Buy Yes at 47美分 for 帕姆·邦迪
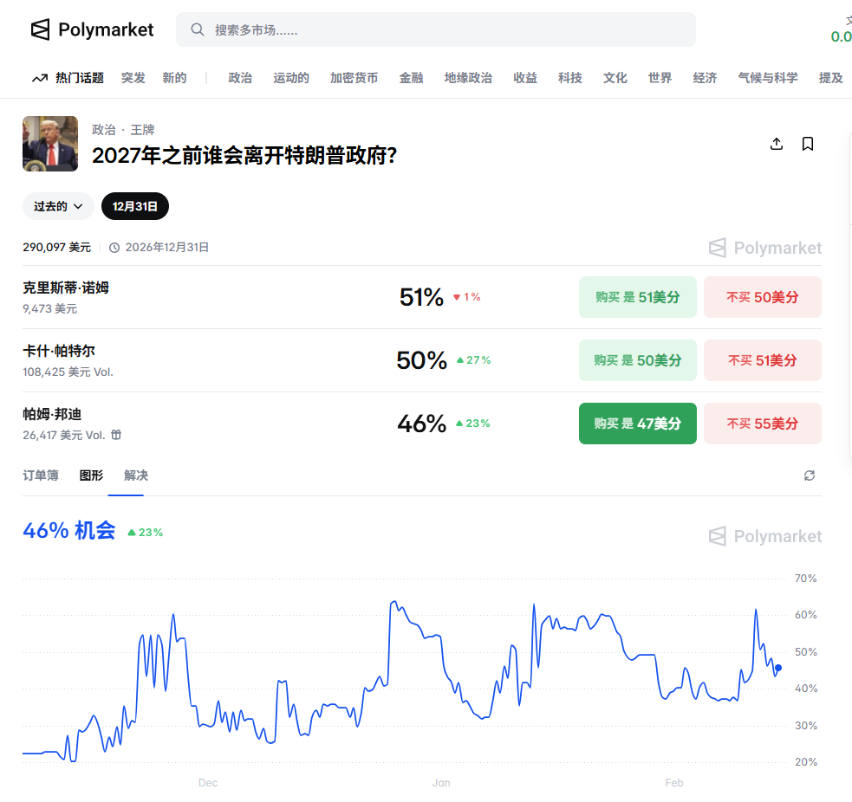The image size is (852, 802). click(x=637, y=424)
